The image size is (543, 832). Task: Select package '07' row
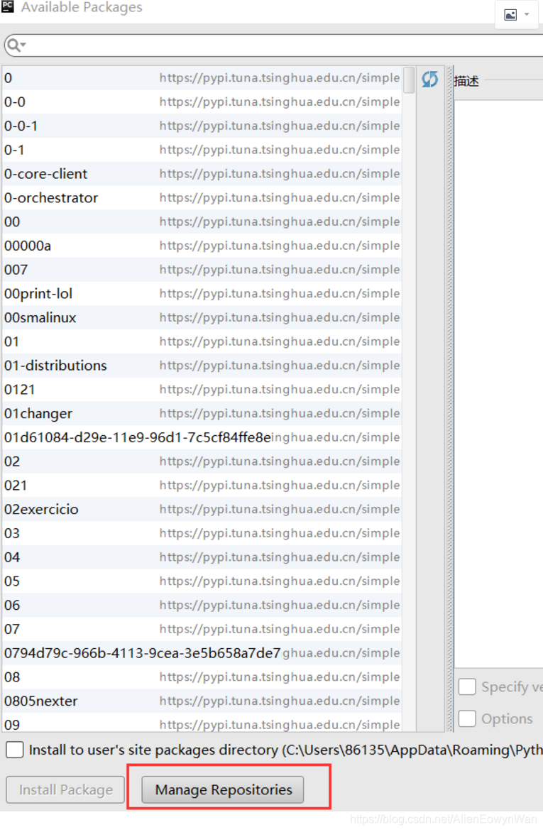click(x=202, y=629)
